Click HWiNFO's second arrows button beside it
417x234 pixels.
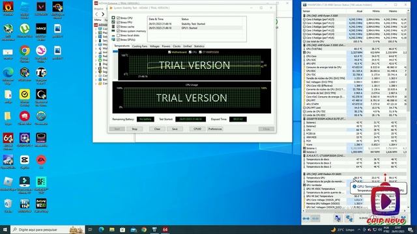315,218
